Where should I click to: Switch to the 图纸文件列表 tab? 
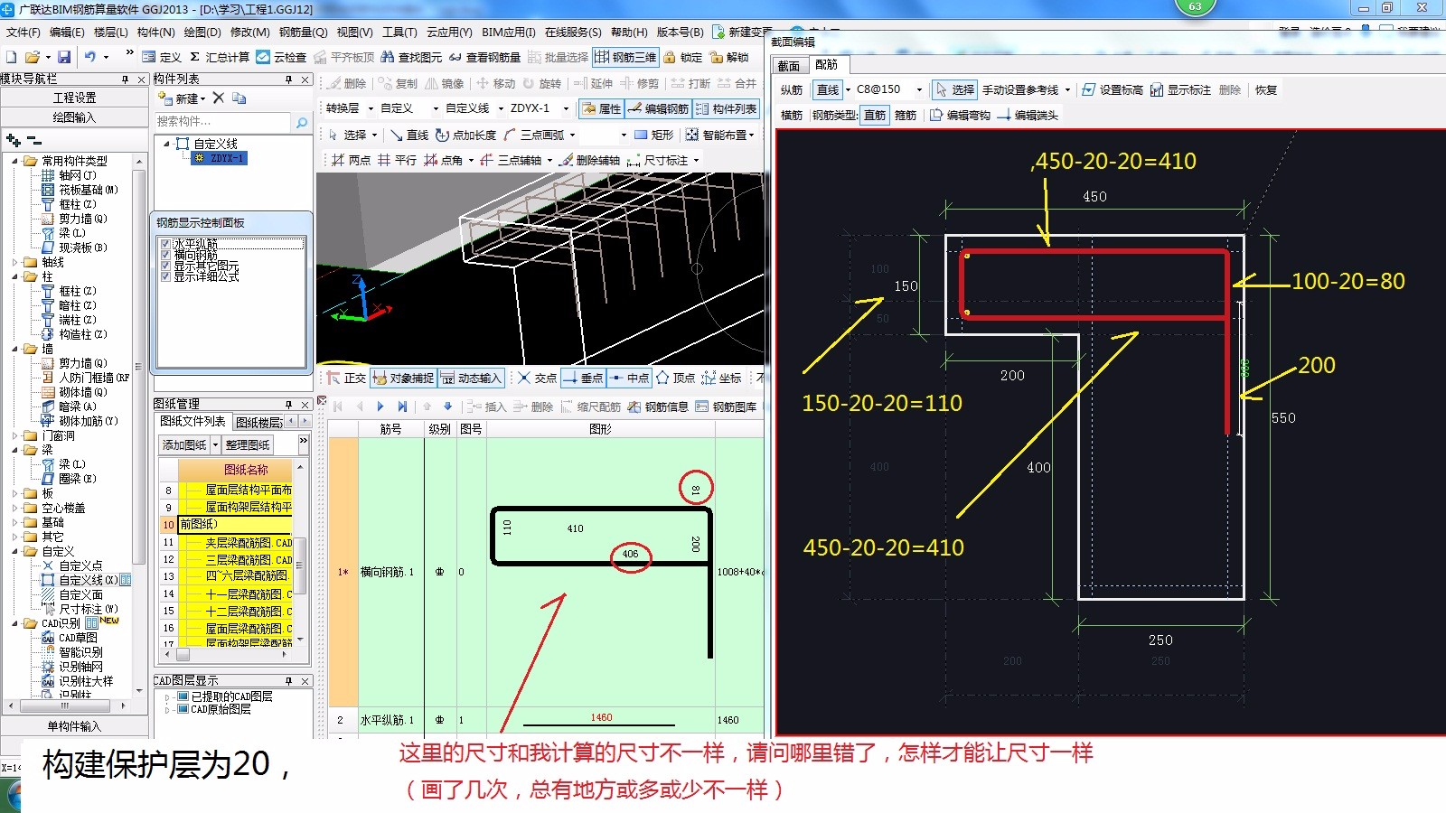[x=192, y=421]
